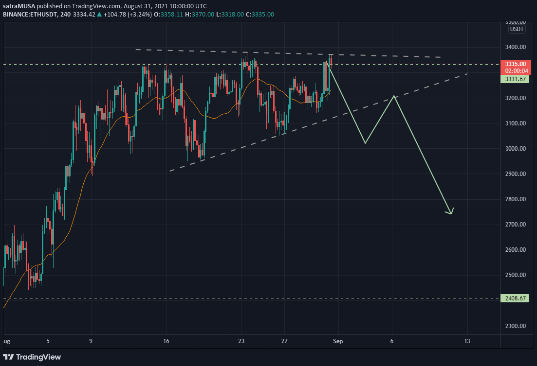Screen dimensions: 537x366
Task: Click the low value L:3318.00
Action: pyautogui.click(x=230, y=15)
